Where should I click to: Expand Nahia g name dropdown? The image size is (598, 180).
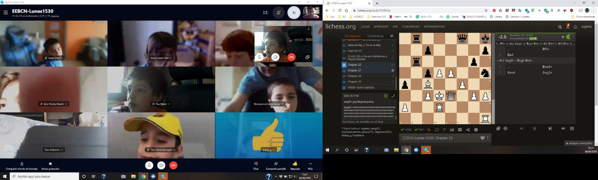pos(269,150)
